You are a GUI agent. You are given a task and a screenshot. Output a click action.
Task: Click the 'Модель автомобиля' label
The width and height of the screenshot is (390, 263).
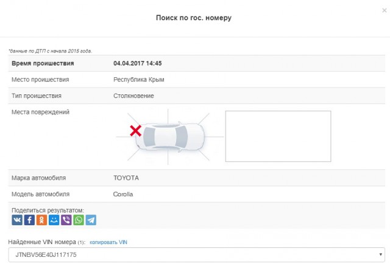41,194
